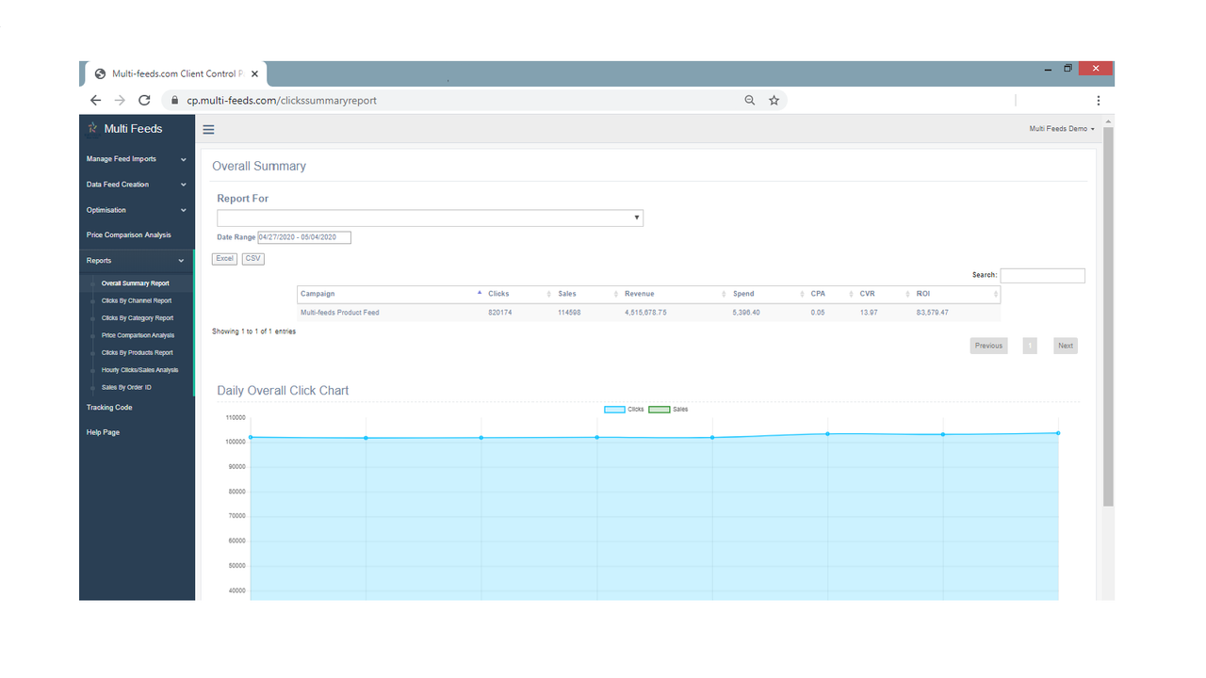This screenshot has height=678, width=1206.
Task: Click the Multi Feeds logo icon
Action: pos(92,128)
